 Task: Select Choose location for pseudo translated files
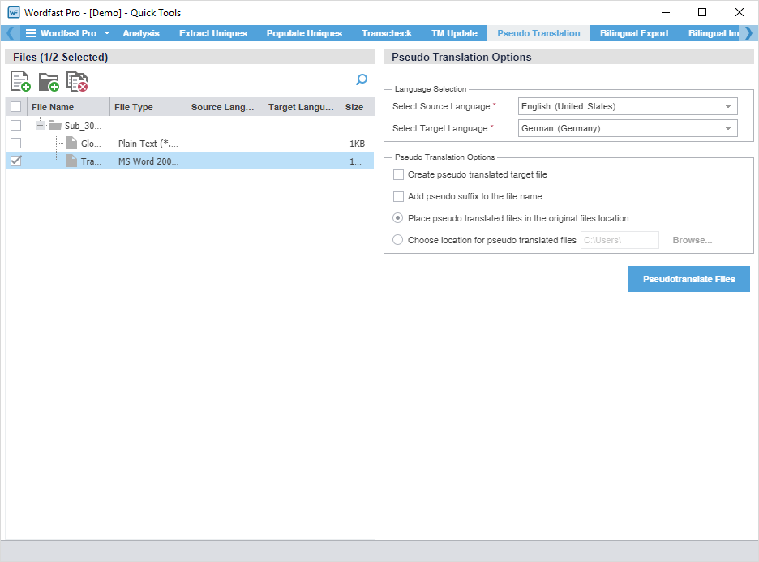pyautogui.click(x=397, y=240)
